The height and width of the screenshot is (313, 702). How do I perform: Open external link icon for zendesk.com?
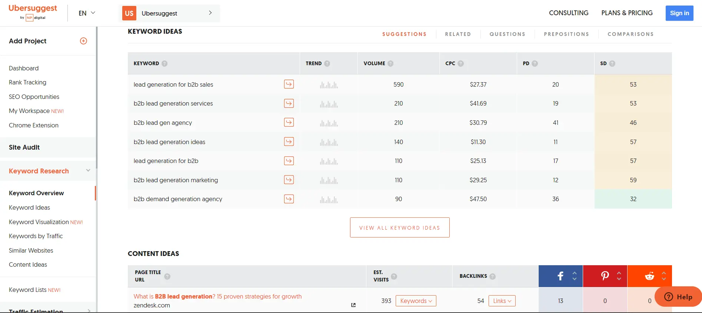click(353, 305)
